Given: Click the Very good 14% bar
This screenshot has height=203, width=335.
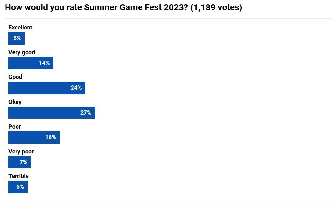Looking at the screenshot, I should (x=31, y=63).
